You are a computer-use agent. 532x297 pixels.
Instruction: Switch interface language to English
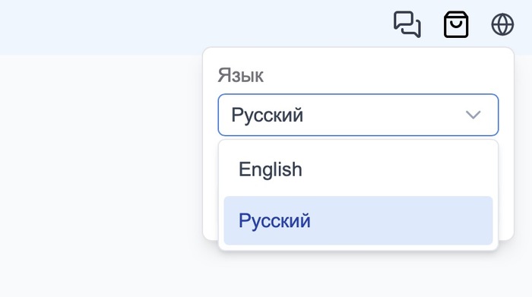[x=358, y=169]
